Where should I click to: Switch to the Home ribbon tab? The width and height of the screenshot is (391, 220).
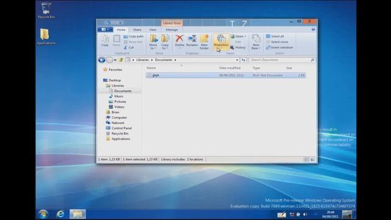tap(121, 30)
